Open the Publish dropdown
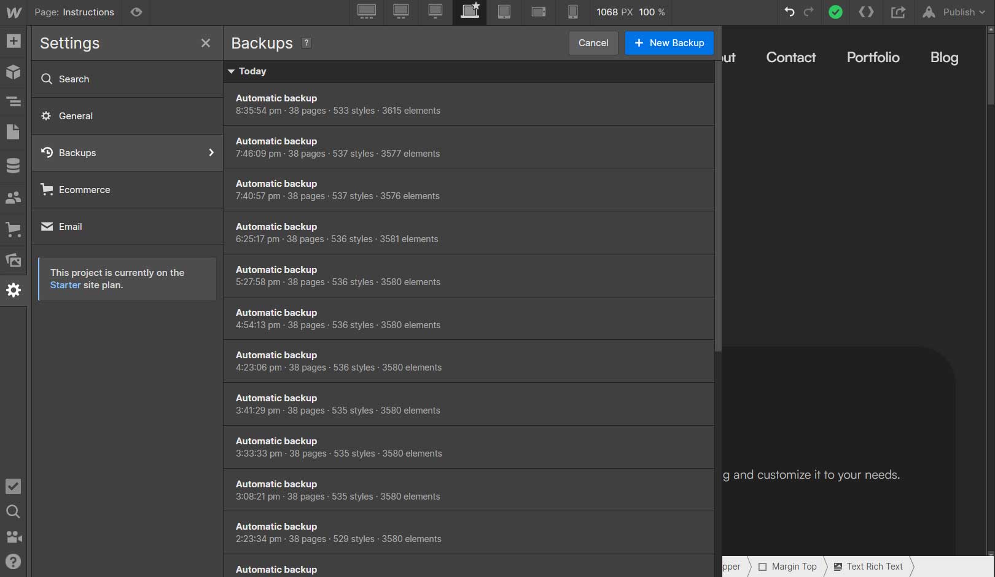 click(954, 12)
